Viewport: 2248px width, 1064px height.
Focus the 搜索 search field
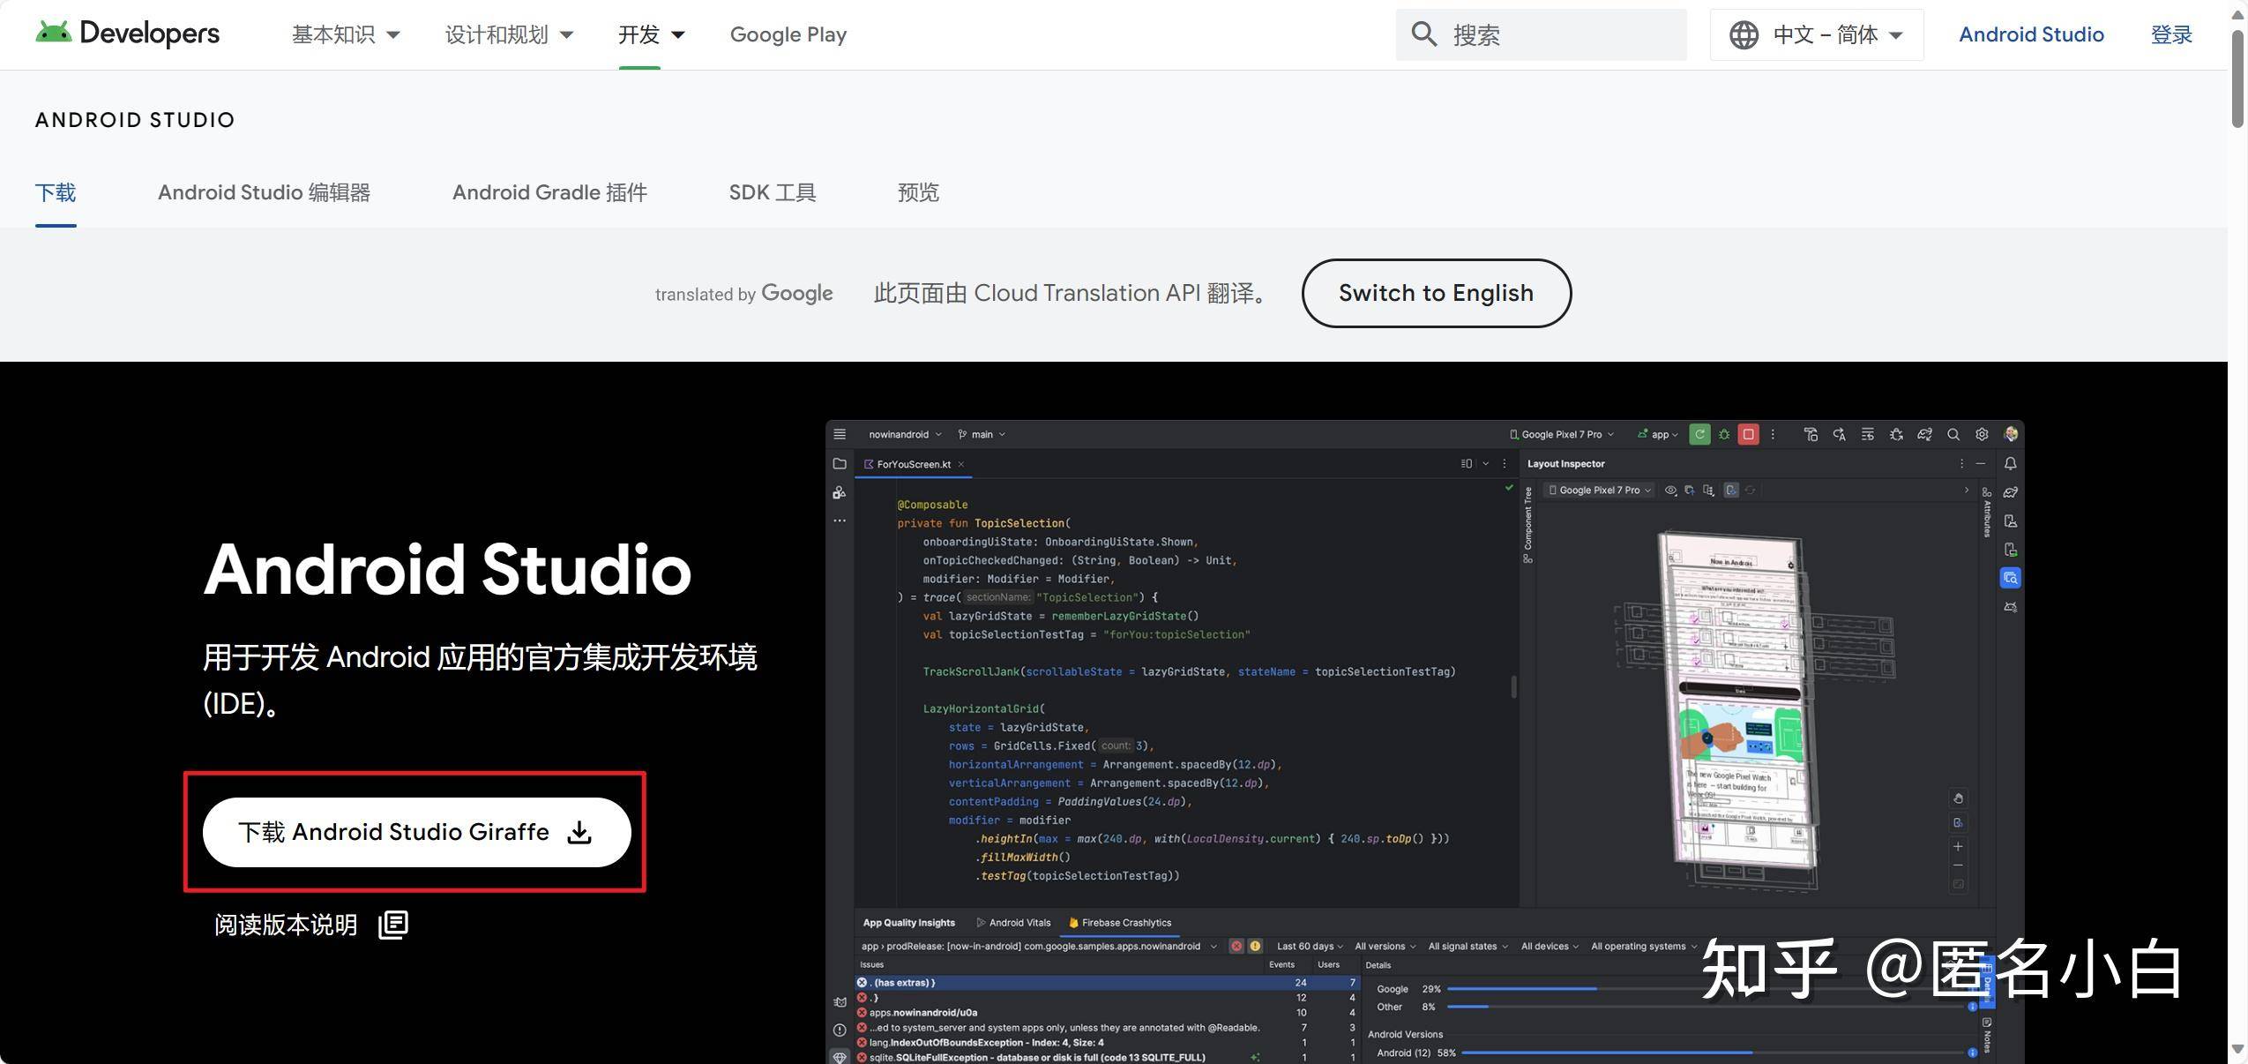tap(1541, 34)
